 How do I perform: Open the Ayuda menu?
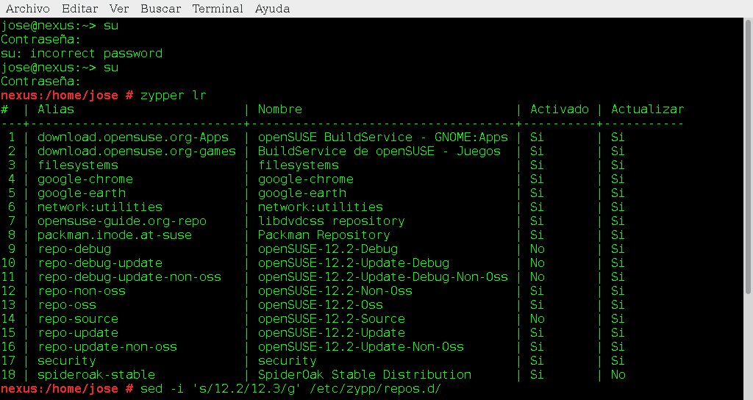[272, 9]
